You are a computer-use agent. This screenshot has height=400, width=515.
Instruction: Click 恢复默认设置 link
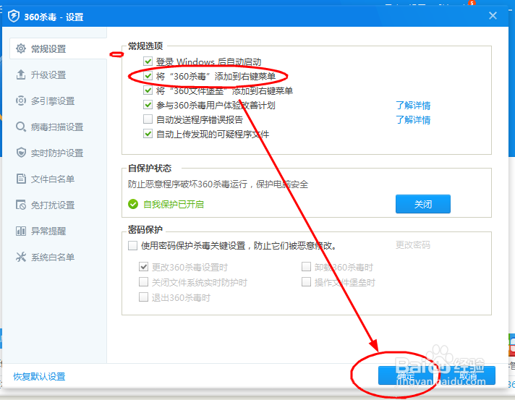tap(39, 376)
